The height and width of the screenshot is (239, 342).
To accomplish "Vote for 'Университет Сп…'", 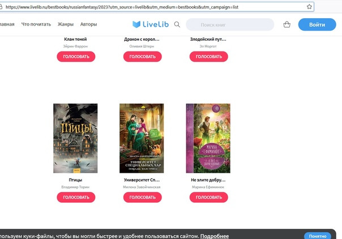I will click(x=143, y=197).
